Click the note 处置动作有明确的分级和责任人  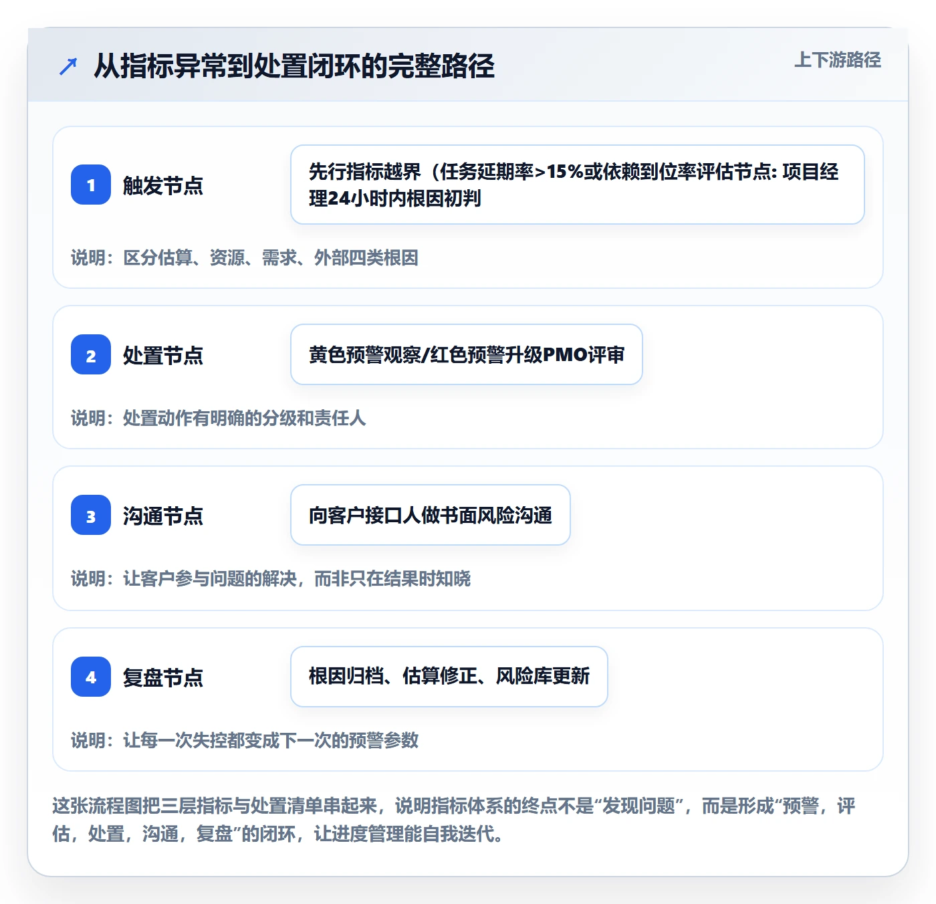pyautogui.click(x=219, y=418)
